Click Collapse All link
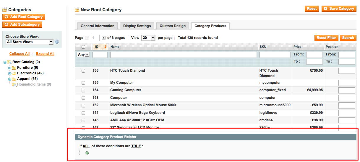The width and height of the screenshot is (360, 162). coord(20,54)
